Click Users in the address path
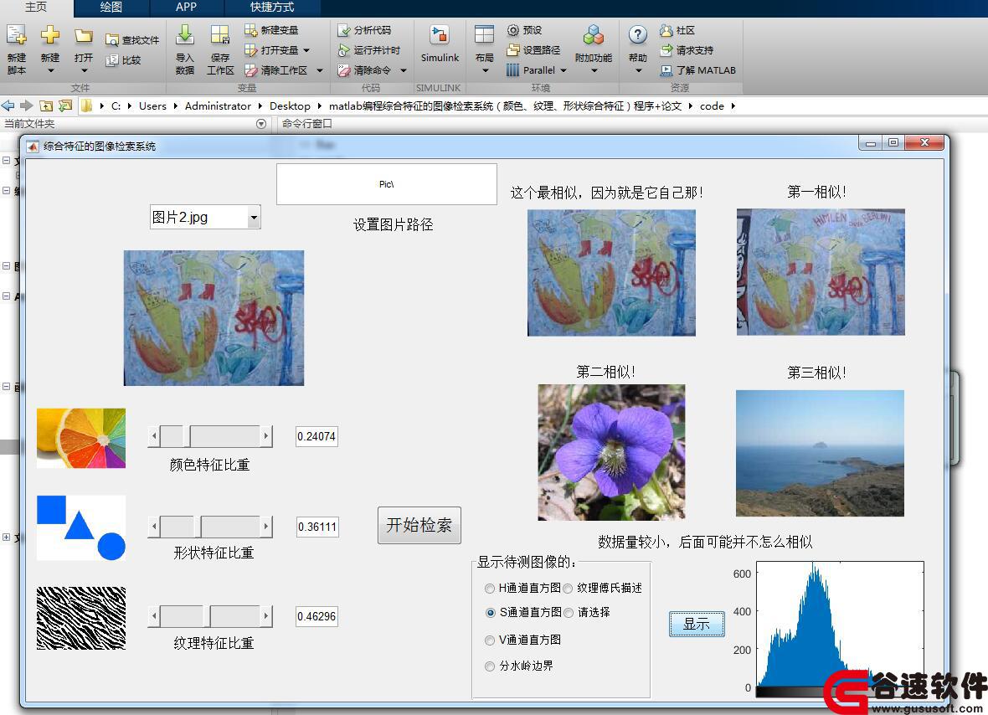The width and height of the screenshot is (988, 715). (152, 105)
